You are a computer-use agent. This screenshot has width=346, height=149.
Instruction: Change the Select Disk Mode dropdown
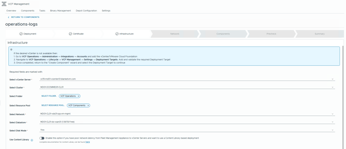(332, 130)
